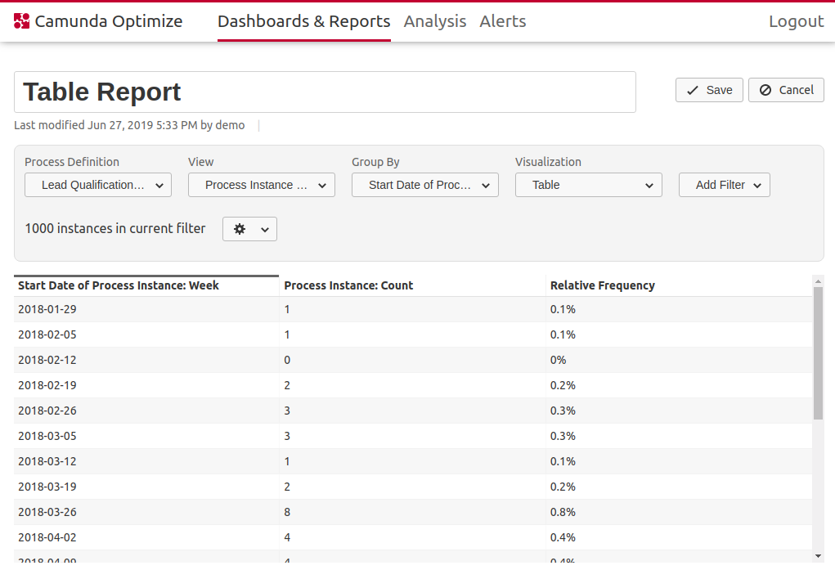Open Dashboards & Reports tab

(303, 21)
